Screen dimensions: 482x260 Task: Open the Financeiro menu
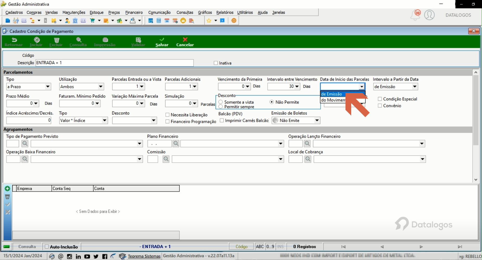click(134, 12)
